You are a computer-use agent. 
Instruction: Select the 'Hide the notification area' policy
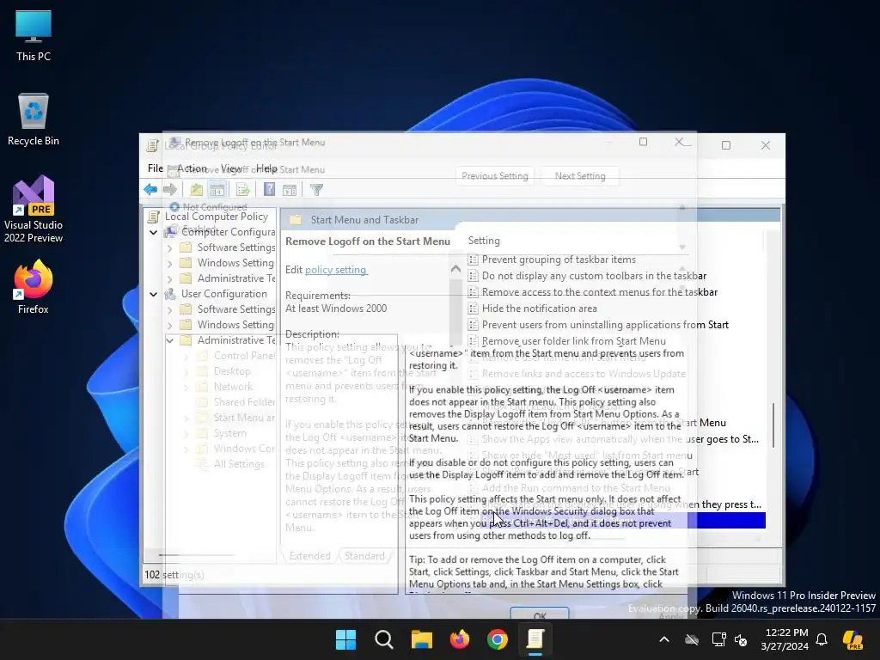(x=540, y=309)
